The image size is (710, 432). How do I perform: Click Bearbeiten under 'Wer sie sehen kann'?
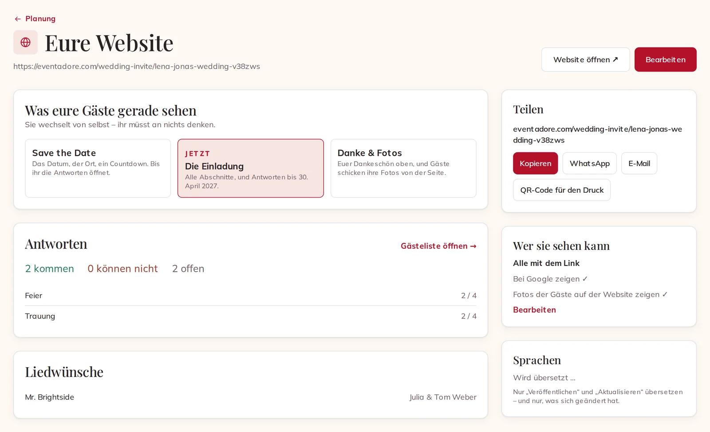pos(534,310)
